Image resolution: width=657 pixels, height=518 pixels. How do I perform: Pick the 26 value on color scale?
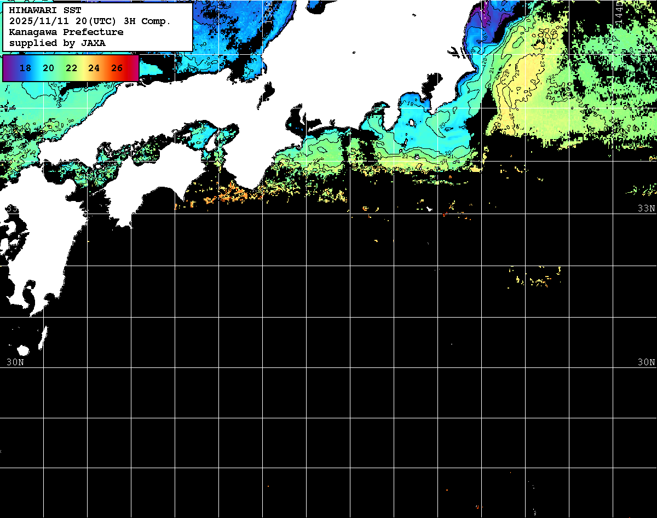tap(117, 68)
